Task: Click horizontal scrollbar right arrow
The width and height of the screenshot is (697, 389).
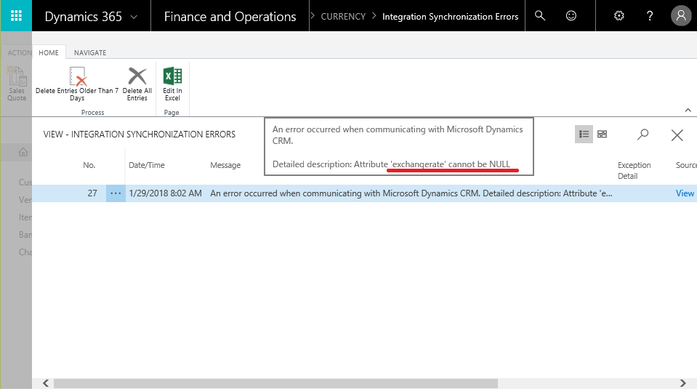Action: (682, 383)
